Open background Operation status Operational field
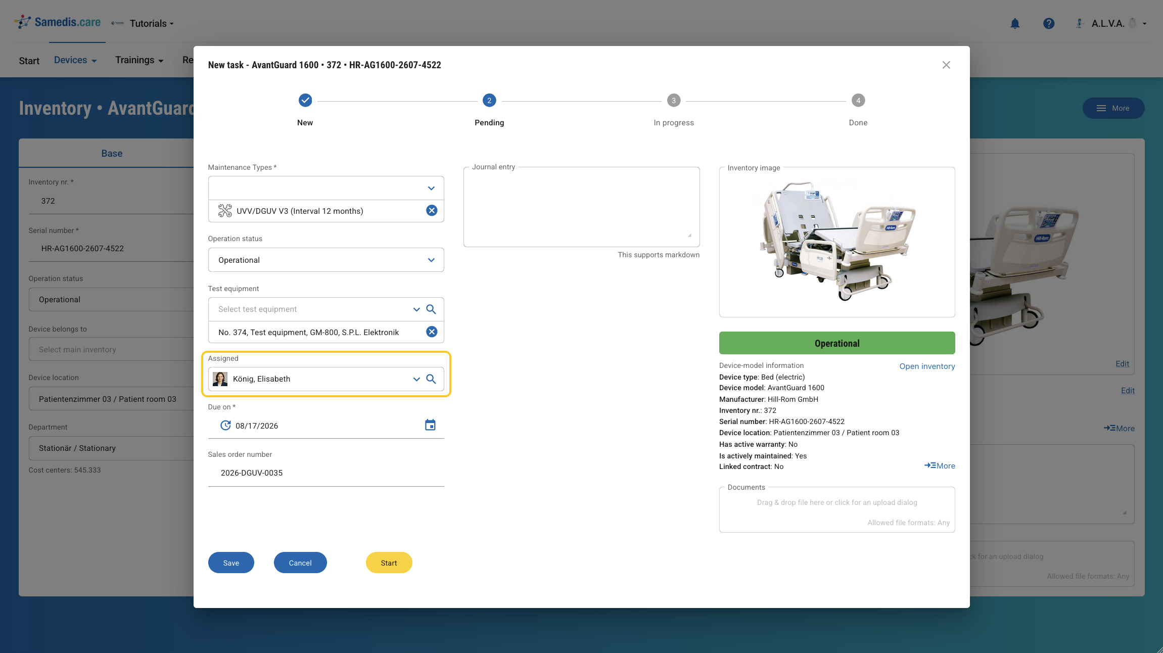1163x653 pixels. (x=111, y=300)
